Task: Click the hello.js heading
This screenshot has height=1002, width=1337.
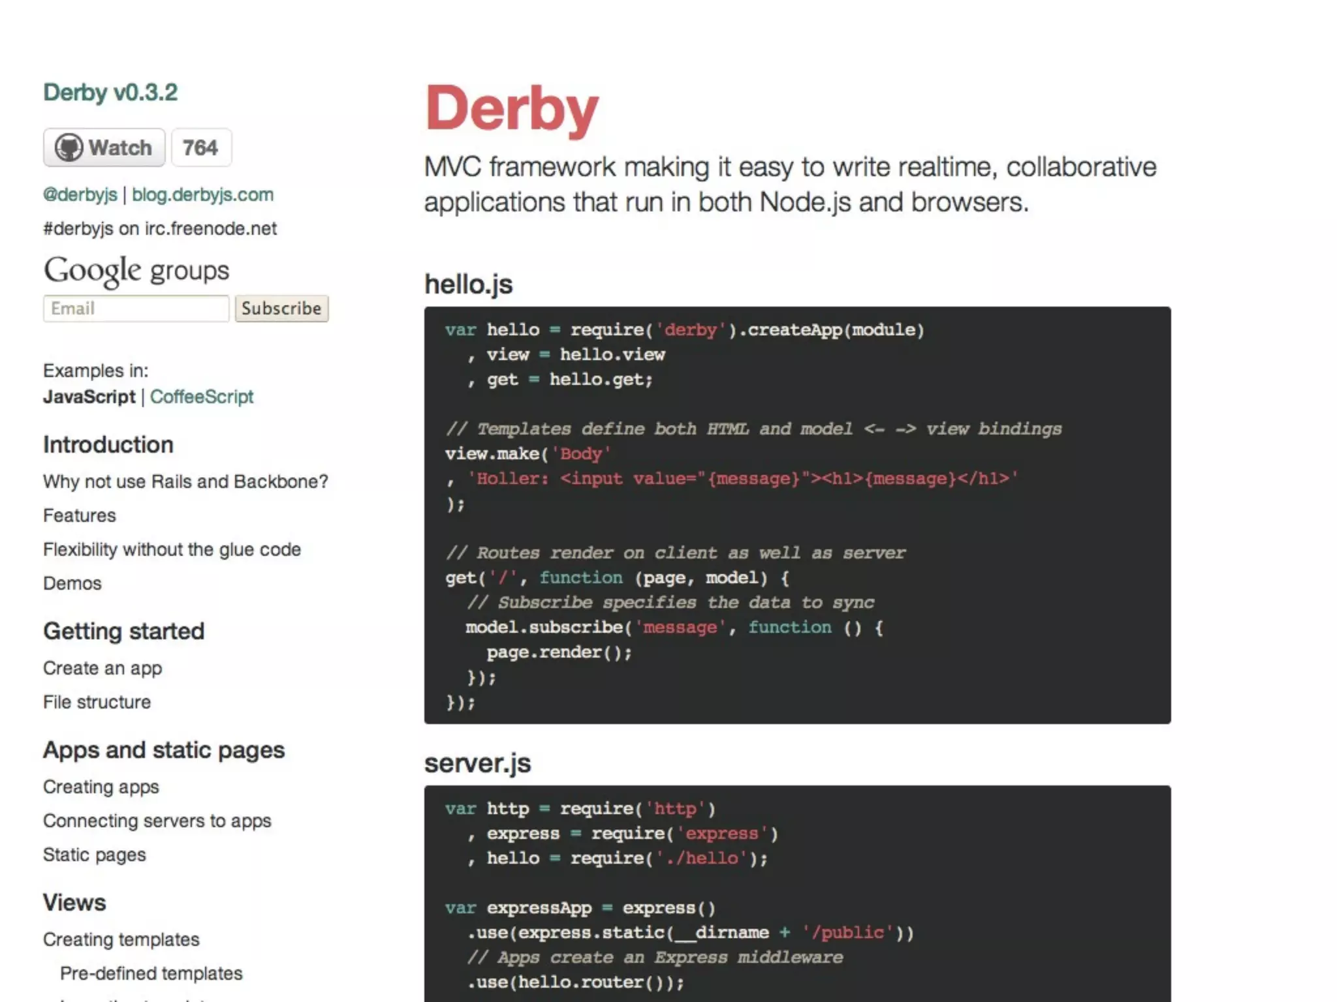Action: [469, 284]
